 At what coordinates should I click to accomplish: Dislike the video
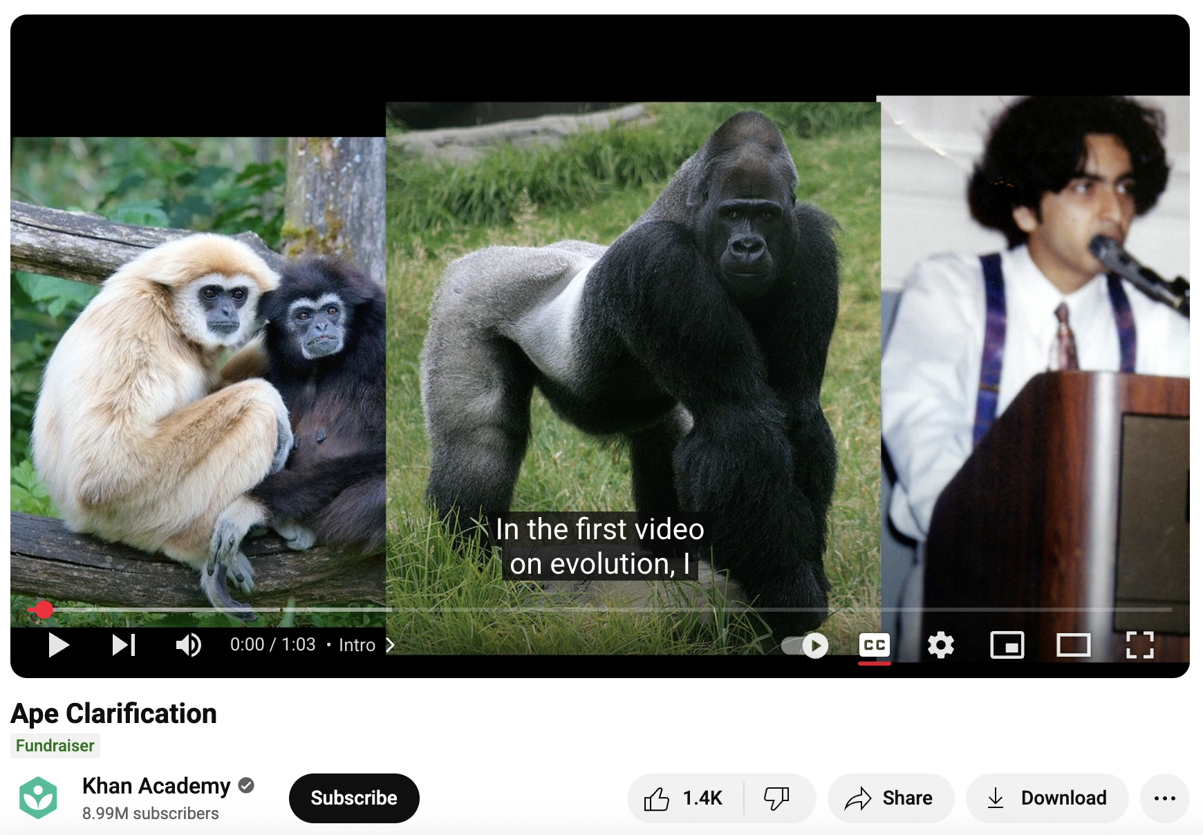point(775,798)
